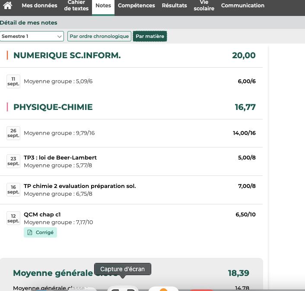Switch to Par ordre chronologique sorting
305x291 pixels.
tap(99, 36)
